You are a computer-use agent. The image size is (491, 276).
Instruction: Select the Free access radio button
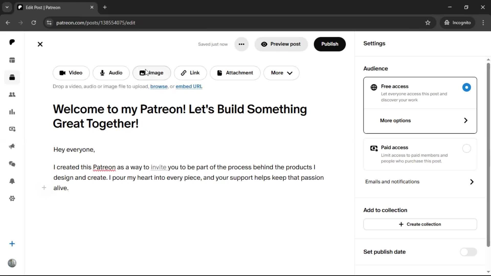click(466, 87)
